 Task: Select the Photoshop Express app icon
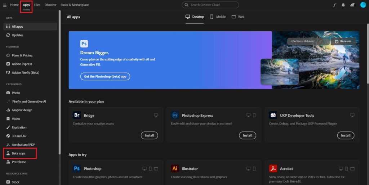point(175,116)
